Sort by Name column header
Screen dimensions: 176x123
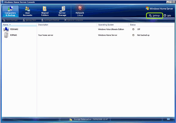[x=19, y=25]
